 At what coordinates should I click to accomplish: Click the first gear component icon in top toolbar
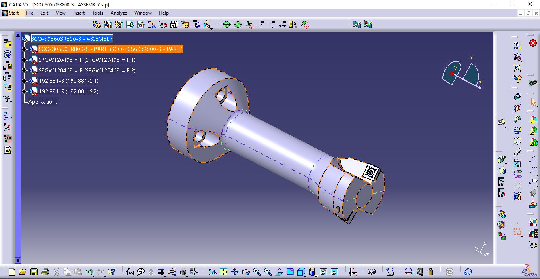pos(96,25)
